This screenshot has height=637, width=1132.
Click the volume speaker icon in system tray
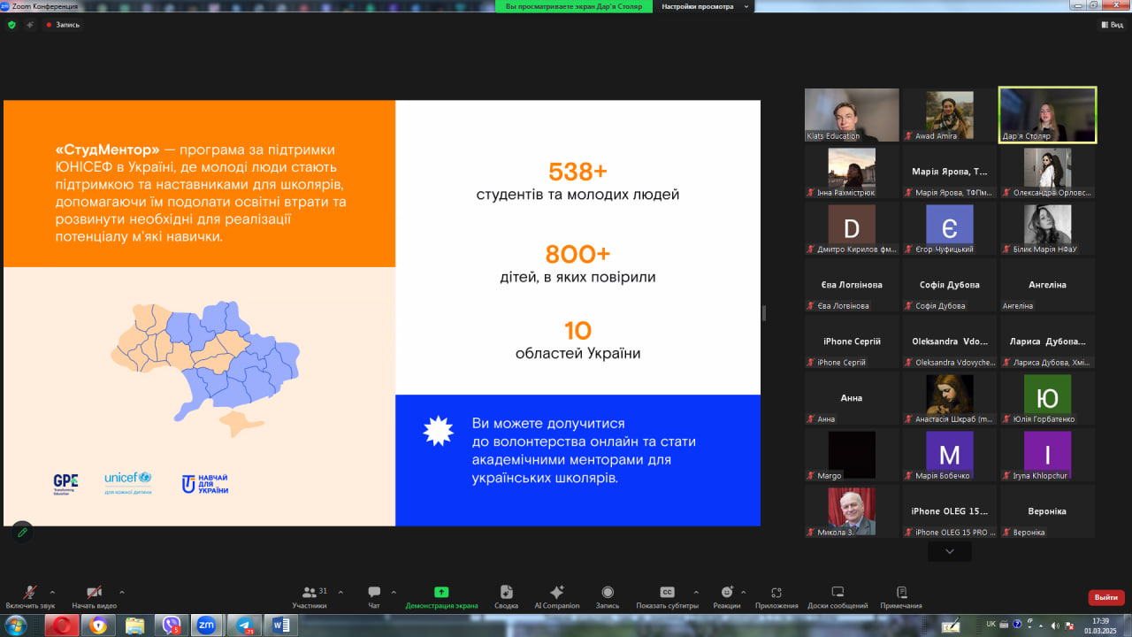click(1055, 625)
